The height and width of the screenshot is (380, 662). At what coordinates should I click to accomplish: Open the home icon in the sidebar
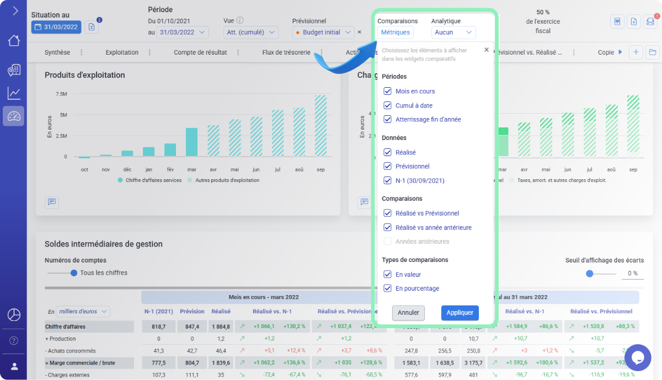[14, 41]
